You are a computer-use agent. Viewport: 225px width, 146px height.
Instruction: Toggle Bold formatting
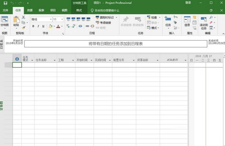33,26
